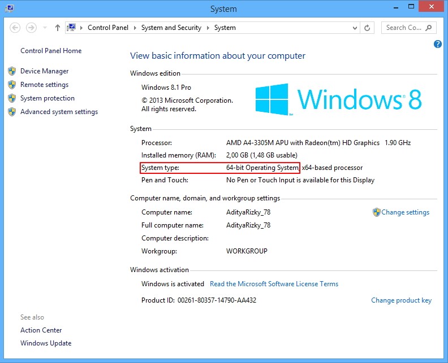Select System in the address breadcrumb
This screenshot has width=448, height=363.
click(x=225, y=28)
